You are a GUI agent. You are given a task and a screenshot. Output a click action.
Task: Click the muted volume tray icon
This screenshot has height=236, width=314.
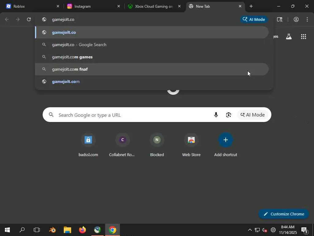[265, 230]
